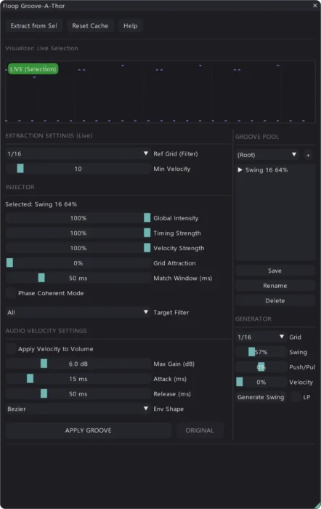
Task: Click the Reset Cache button
Action: [90, 25]
